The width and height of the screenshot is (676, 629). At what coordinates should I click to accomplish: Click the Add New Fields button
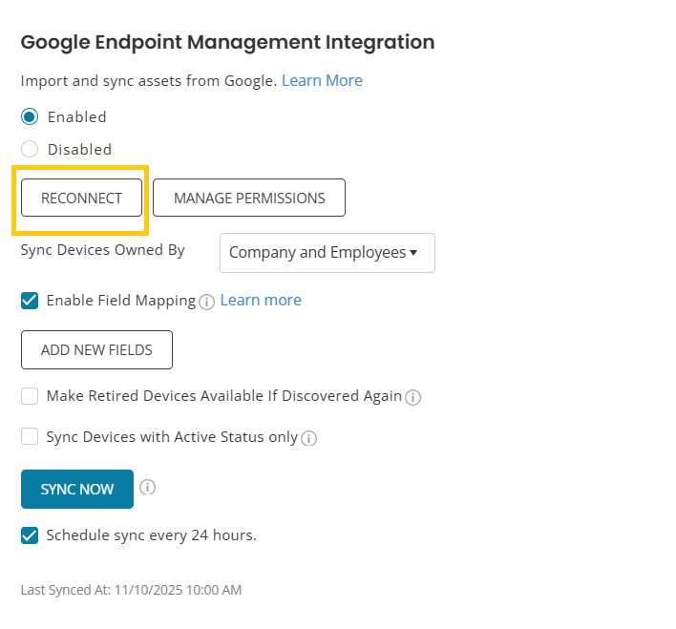tap(96, 350)
